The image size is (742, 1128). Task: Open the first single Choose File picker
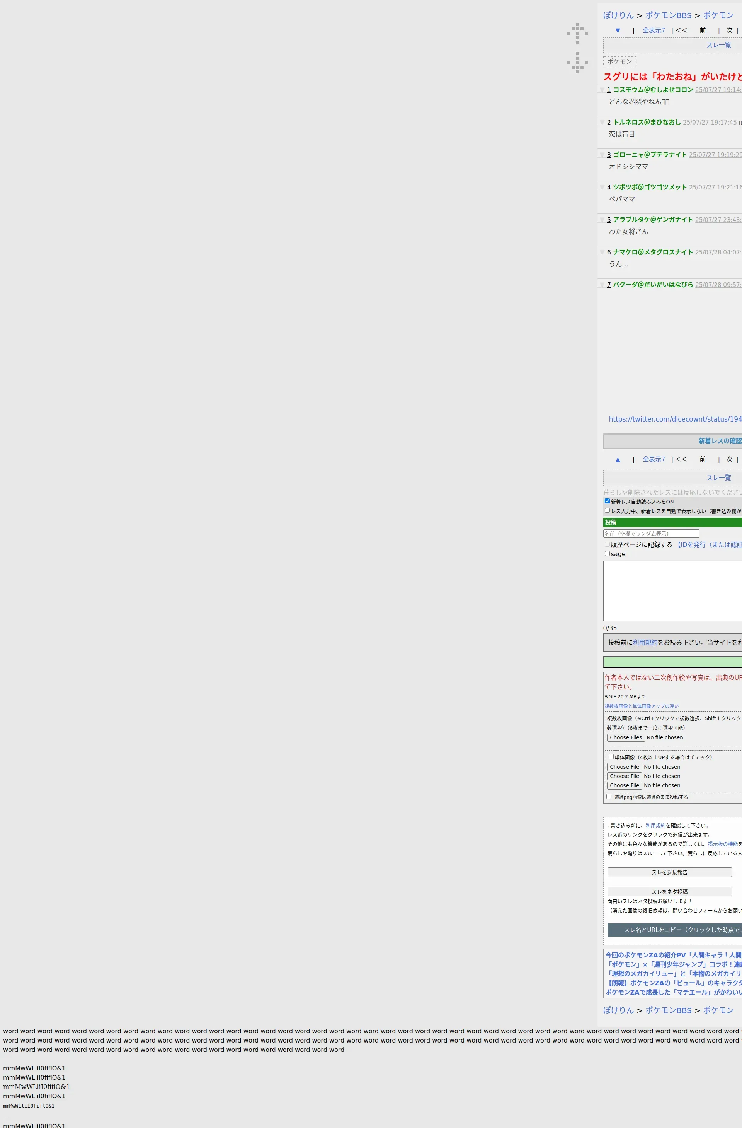[624, 766]
